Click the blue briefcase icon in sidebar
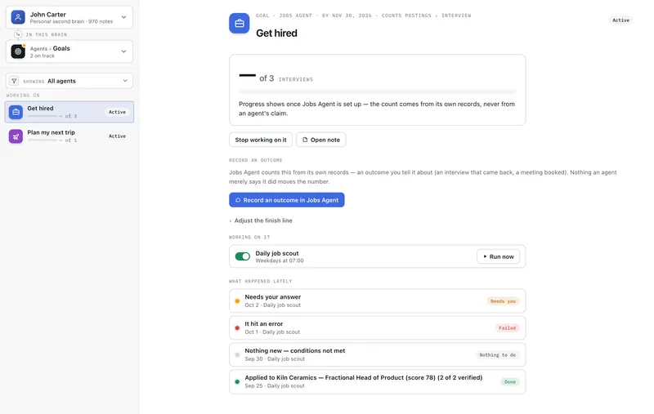654x414 pixels. 16,112
